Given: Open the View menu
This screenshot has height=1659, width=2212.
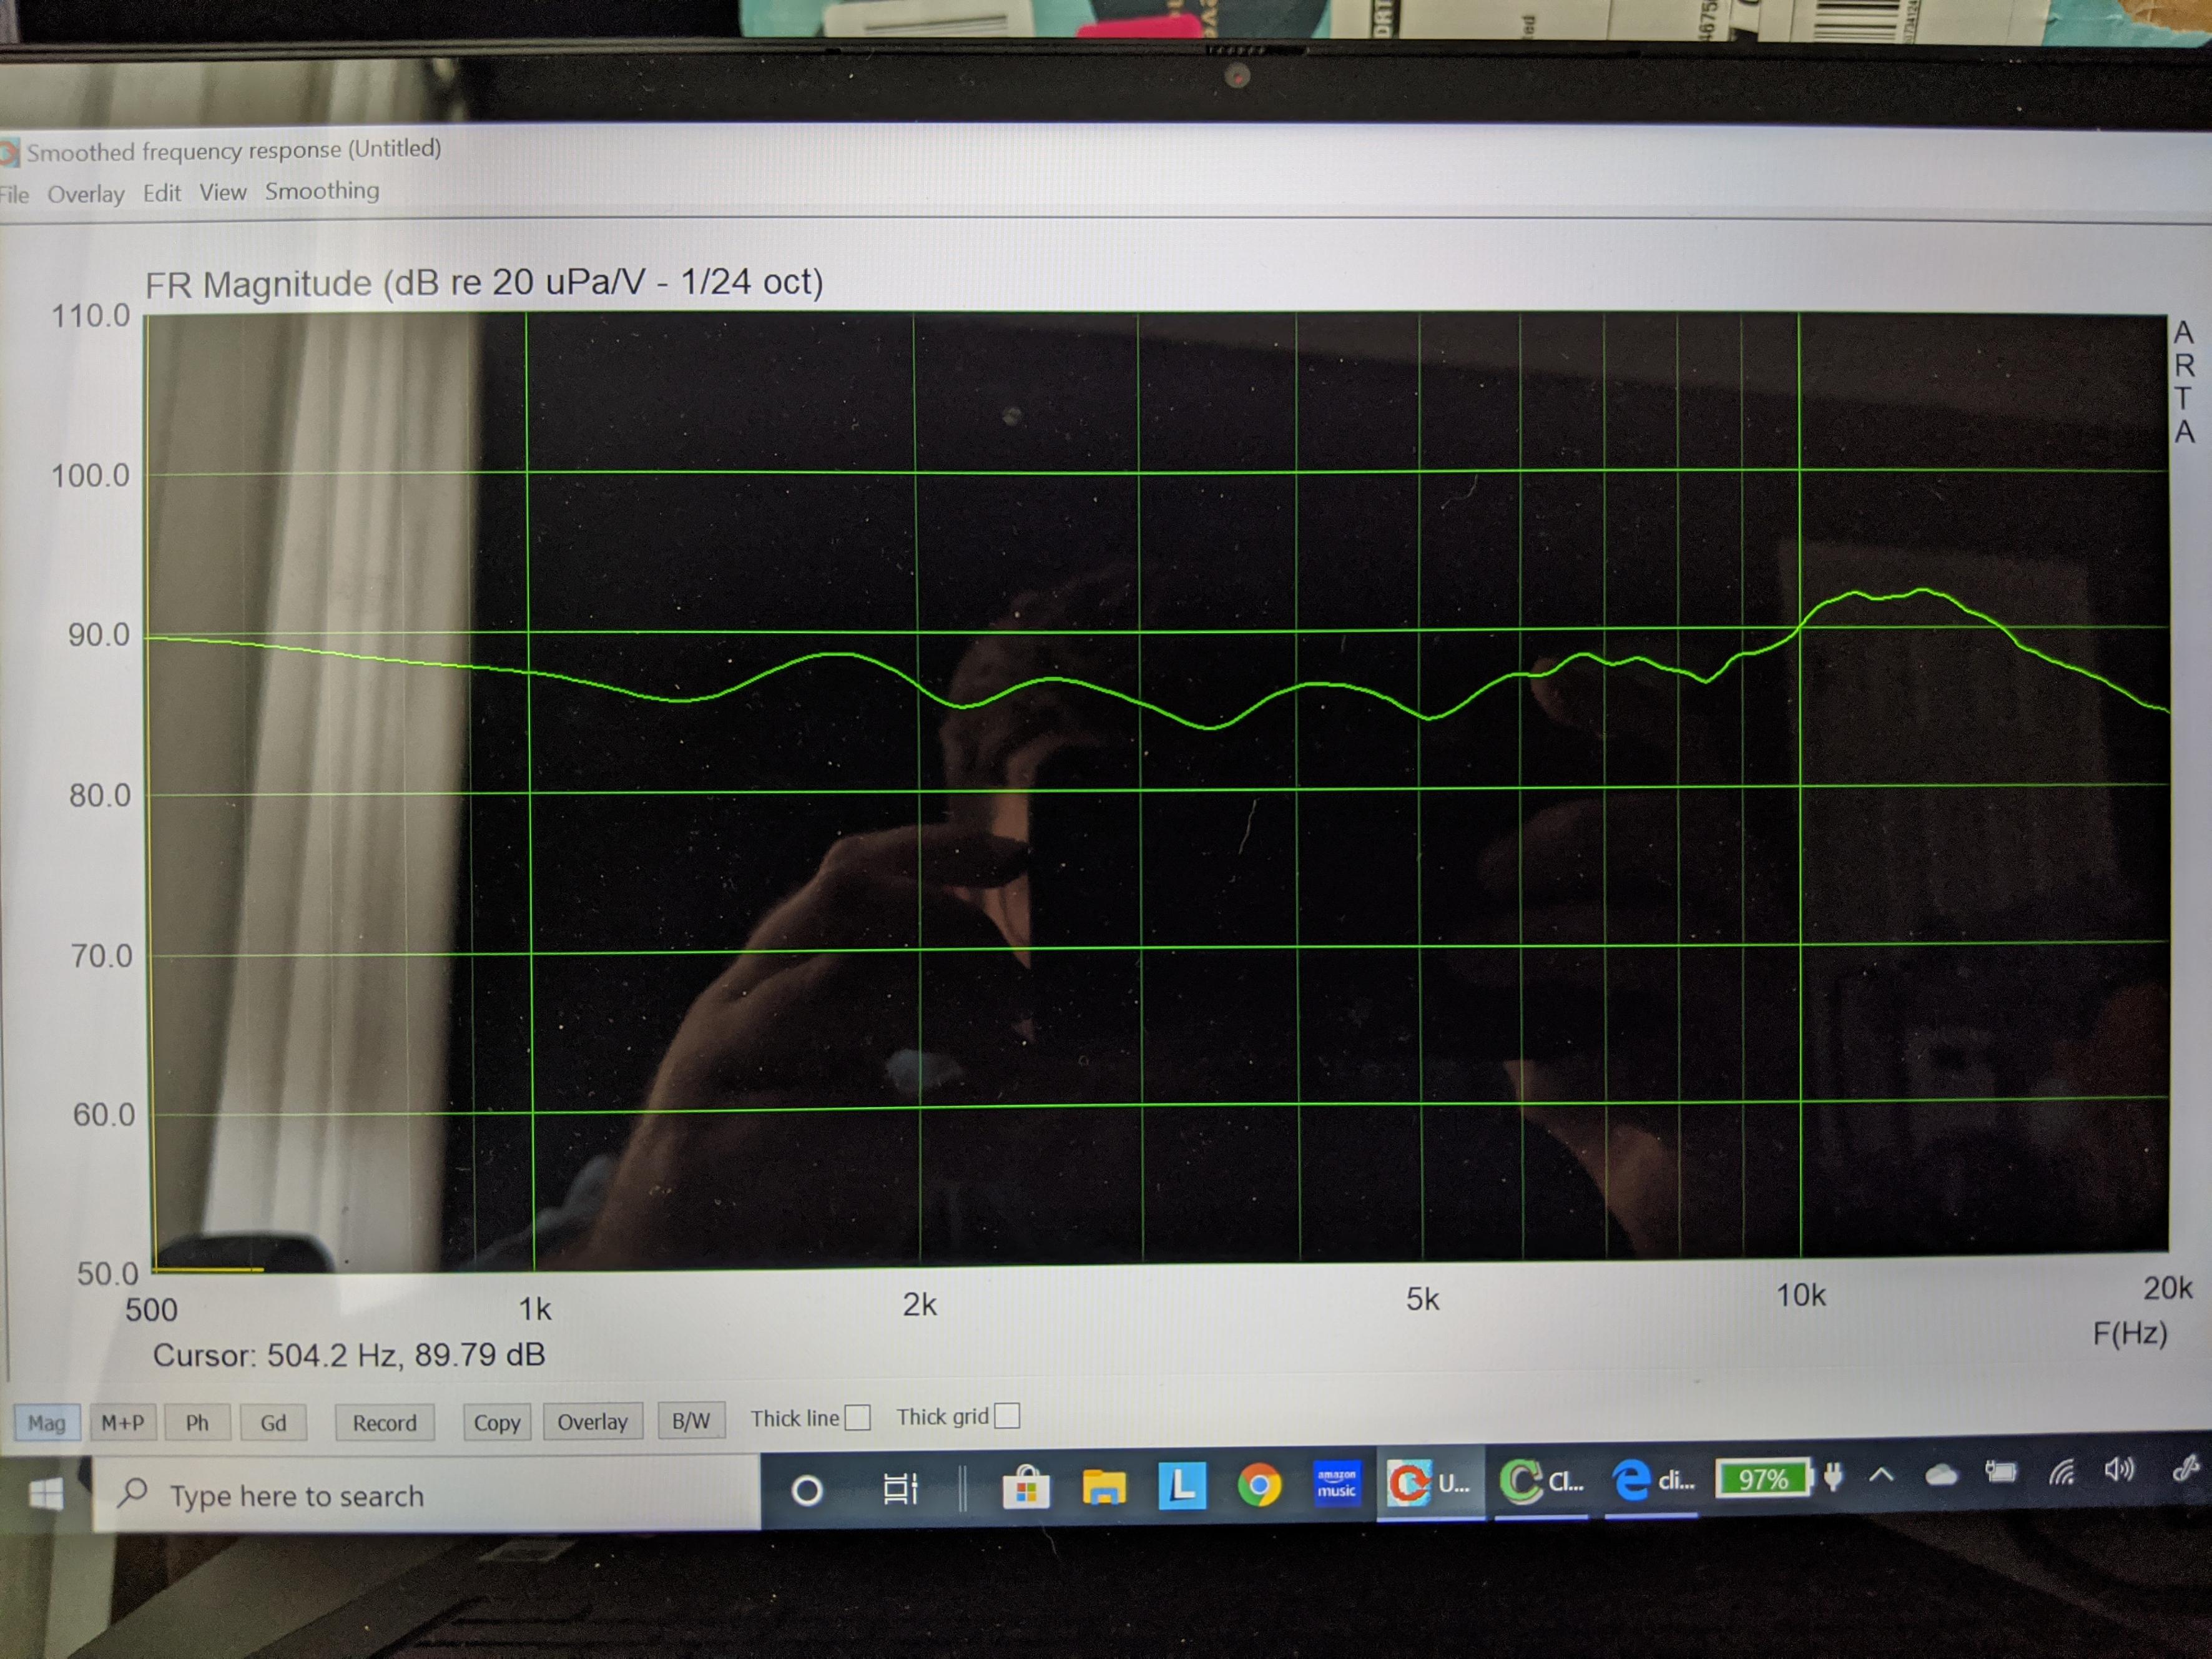Looking at the screenshot, I should click(223, 192).
